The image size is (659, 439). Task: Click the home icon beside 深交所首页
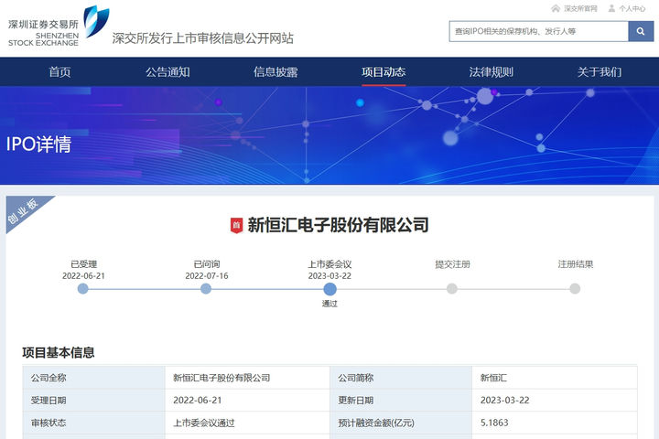pos(556,8)
